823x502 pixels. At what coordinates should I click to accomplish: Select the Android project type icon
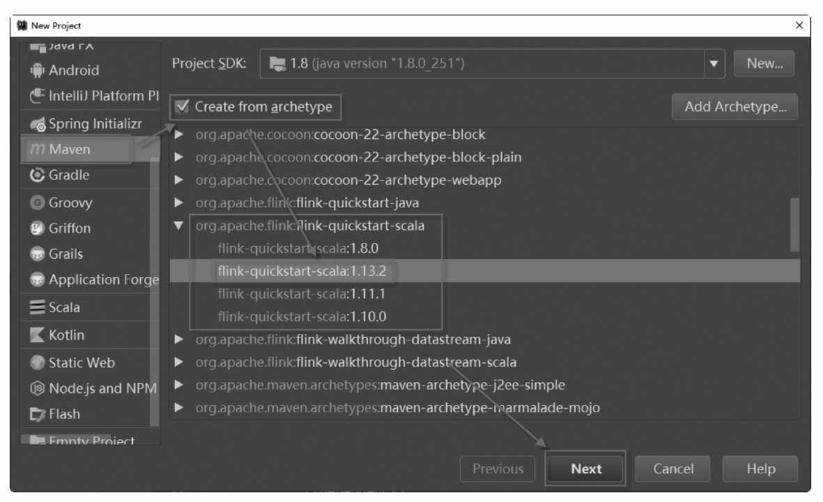click(37, 70)
